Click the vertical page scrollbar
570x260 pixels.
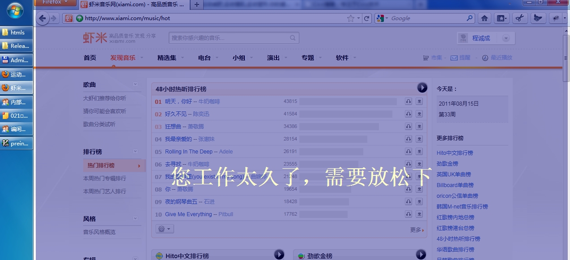(566, 58)
